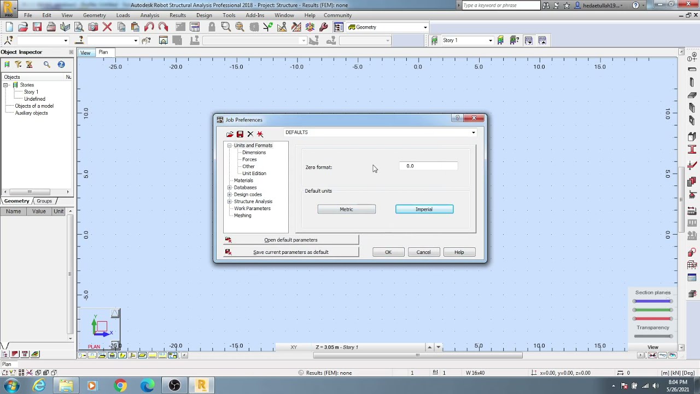The image size is (700, 394).
Task: Capture the screen using the camera icon
Action: pos(93,27)
